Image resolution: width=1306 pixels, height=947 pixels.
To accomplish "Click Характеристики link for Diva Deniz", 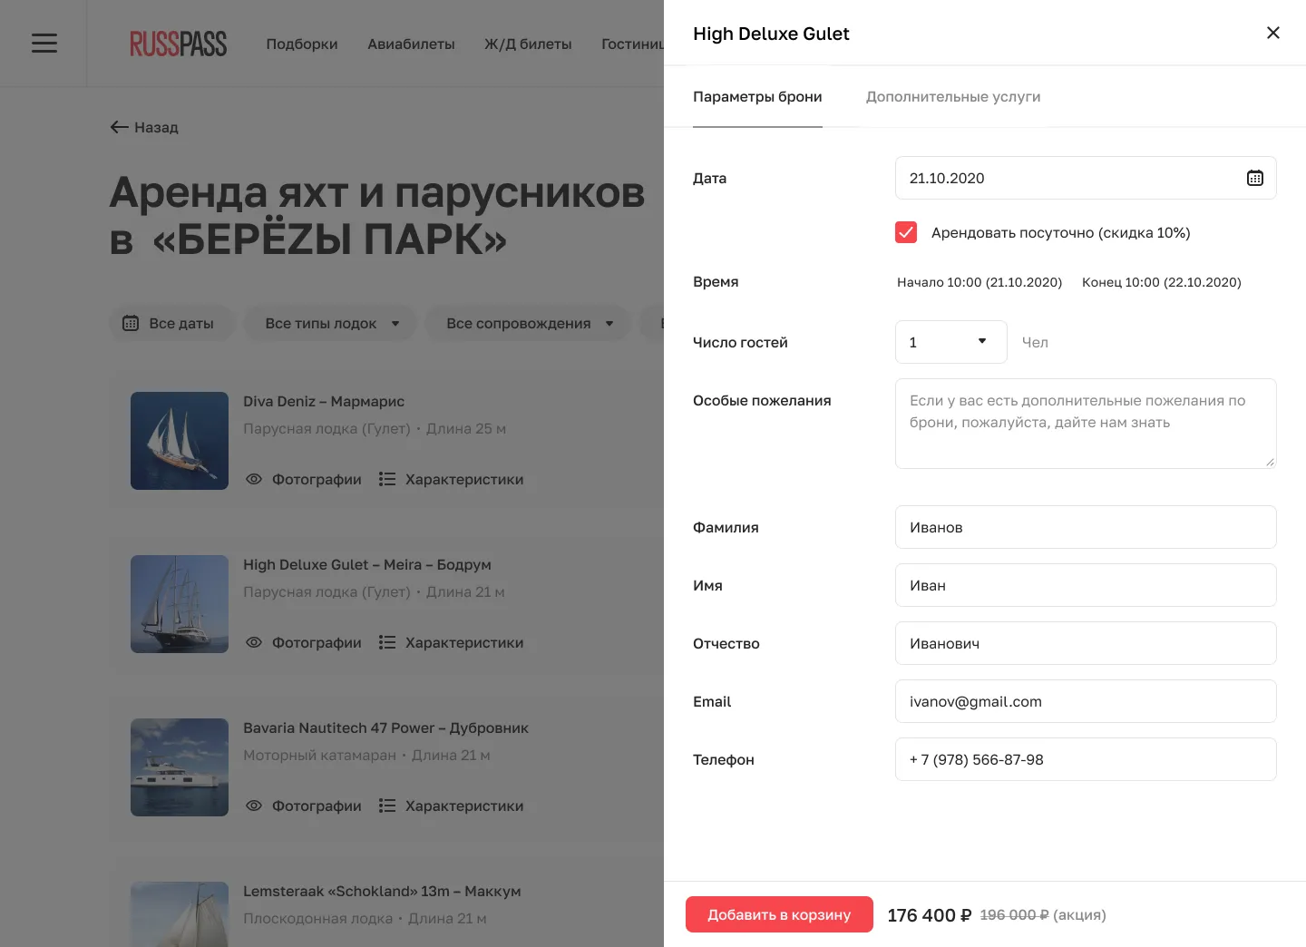I will (x=464, y=479).
